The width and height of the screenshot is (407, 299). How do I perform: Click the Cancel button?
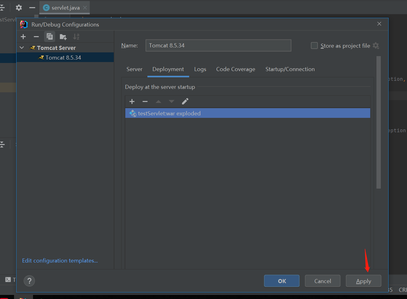coord(323,281)
